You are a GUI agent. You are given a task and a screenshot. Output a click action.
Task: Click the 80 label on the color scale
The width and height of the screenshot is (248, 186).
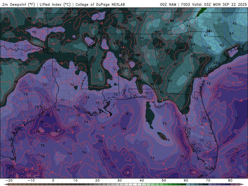[x=230, y=180]
